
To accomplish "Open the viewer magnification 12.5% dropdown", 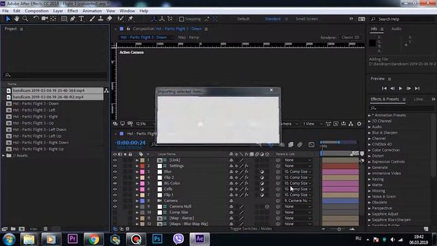I will 145,124.
